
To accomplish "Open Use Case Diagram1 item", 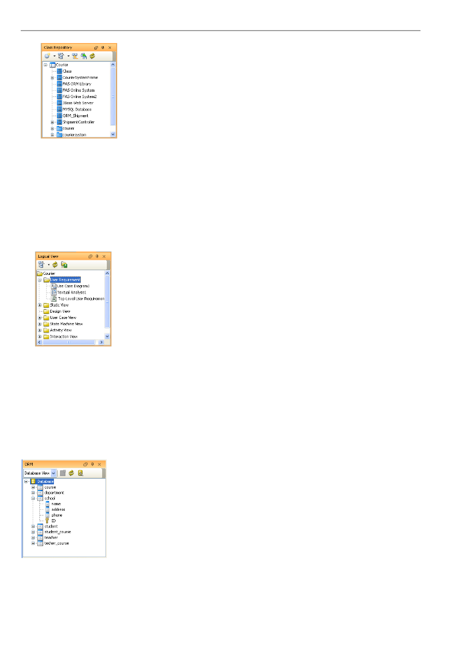I will click(x=73, y=286).
